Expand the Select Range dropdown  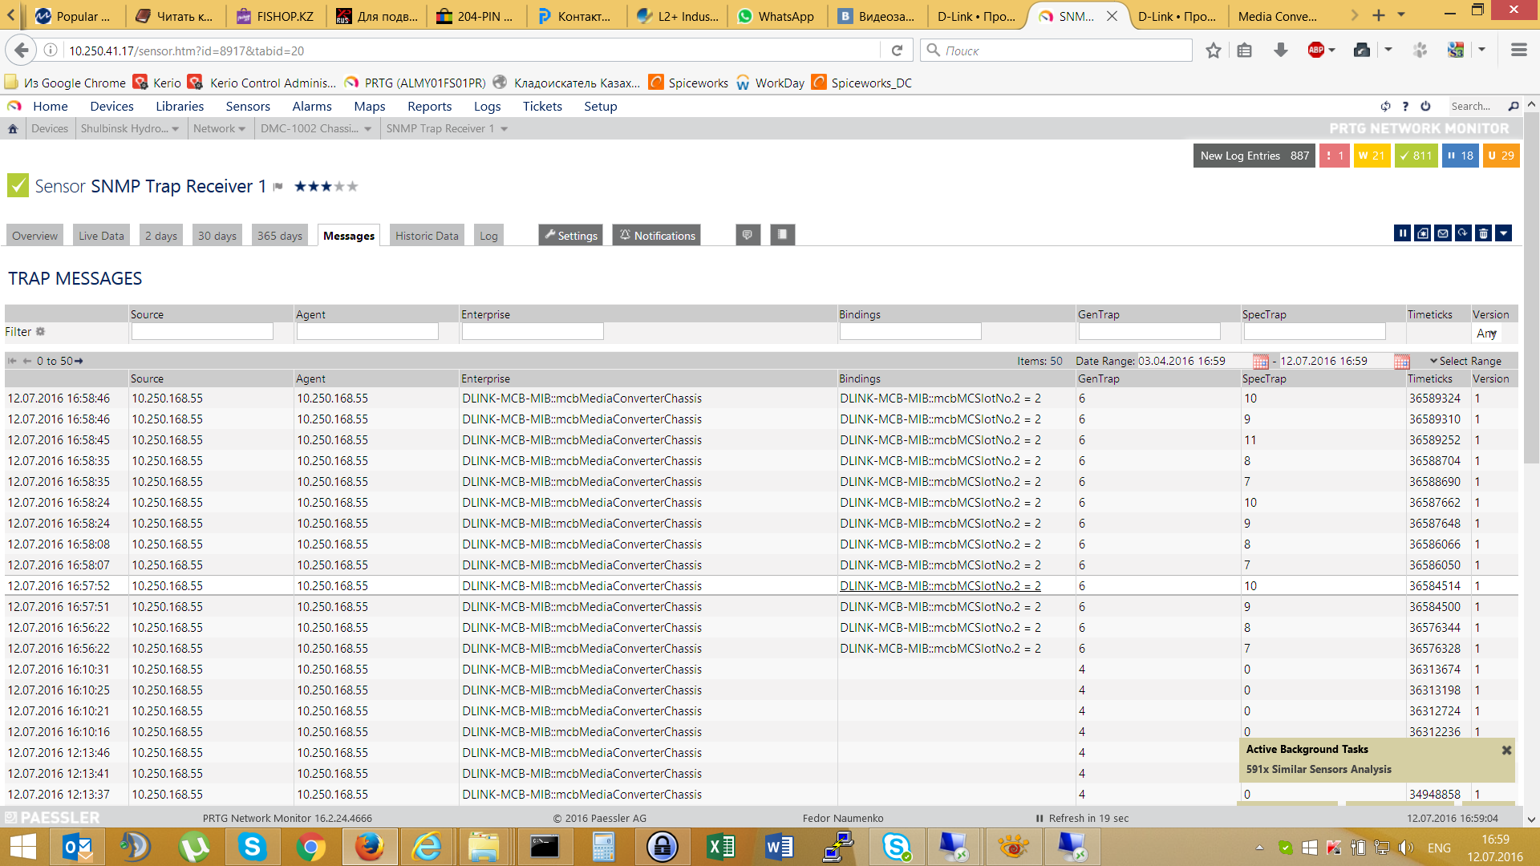(1465, 361)
